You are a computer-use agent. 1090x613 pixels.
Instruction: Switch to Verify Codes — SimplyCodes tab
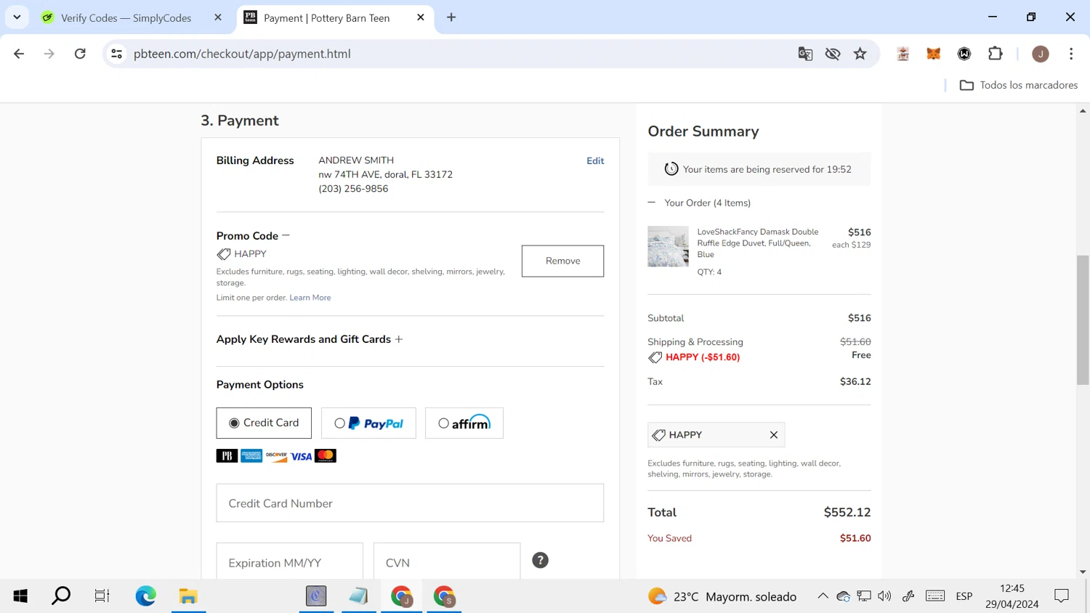(x=126, y=18)
